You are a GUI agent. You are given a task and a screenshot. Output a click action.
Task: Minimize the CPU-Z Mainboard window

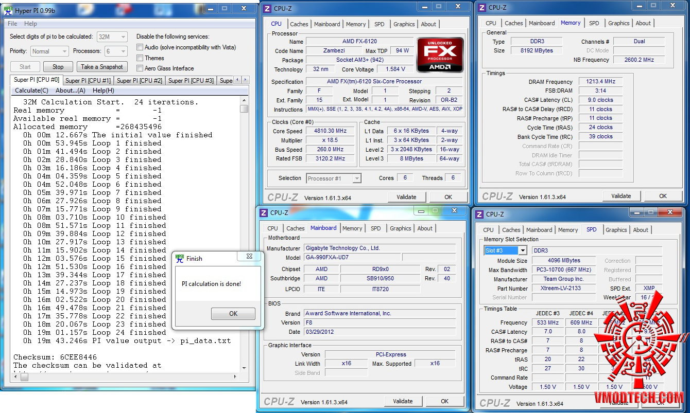point(420,211)
